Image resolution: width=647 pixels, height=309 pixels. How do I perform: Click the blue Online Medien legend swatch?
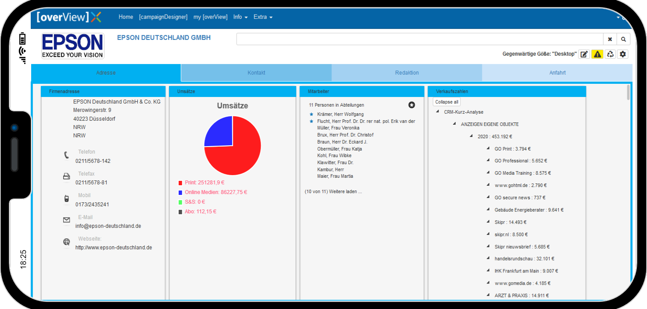tap(180, 192)
